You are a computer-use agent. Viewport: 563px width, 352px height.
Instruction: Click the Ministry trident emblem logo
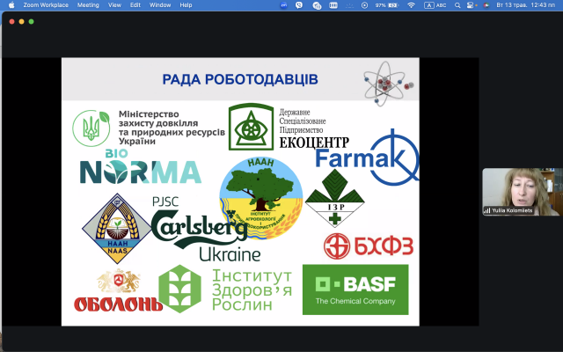(x=91, y=128)
